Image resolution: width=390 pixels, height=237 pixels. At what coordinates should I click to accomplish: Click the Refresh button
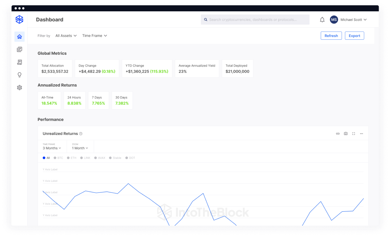[x=331, y=36]
